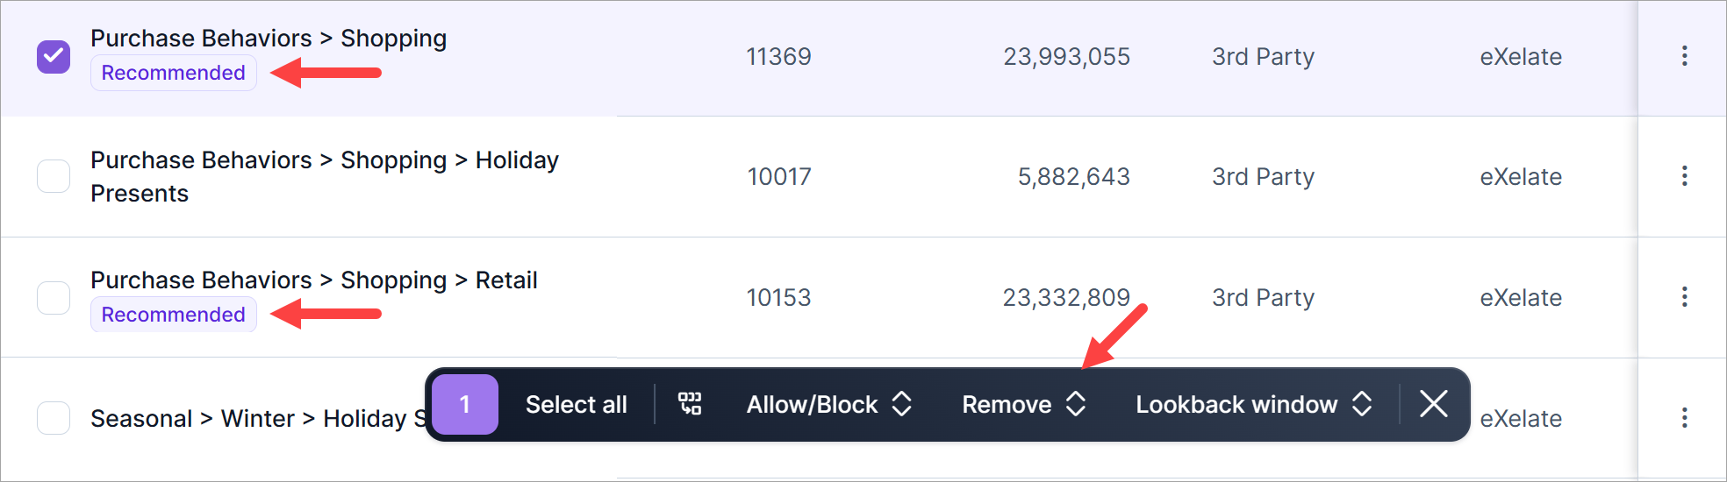Click the 23,993,055 size value

tap(1066, 57)
